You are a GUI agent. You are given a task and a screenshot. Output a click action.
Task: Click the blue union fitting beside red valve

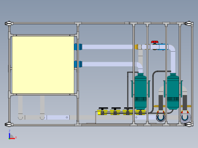[163, 47]
